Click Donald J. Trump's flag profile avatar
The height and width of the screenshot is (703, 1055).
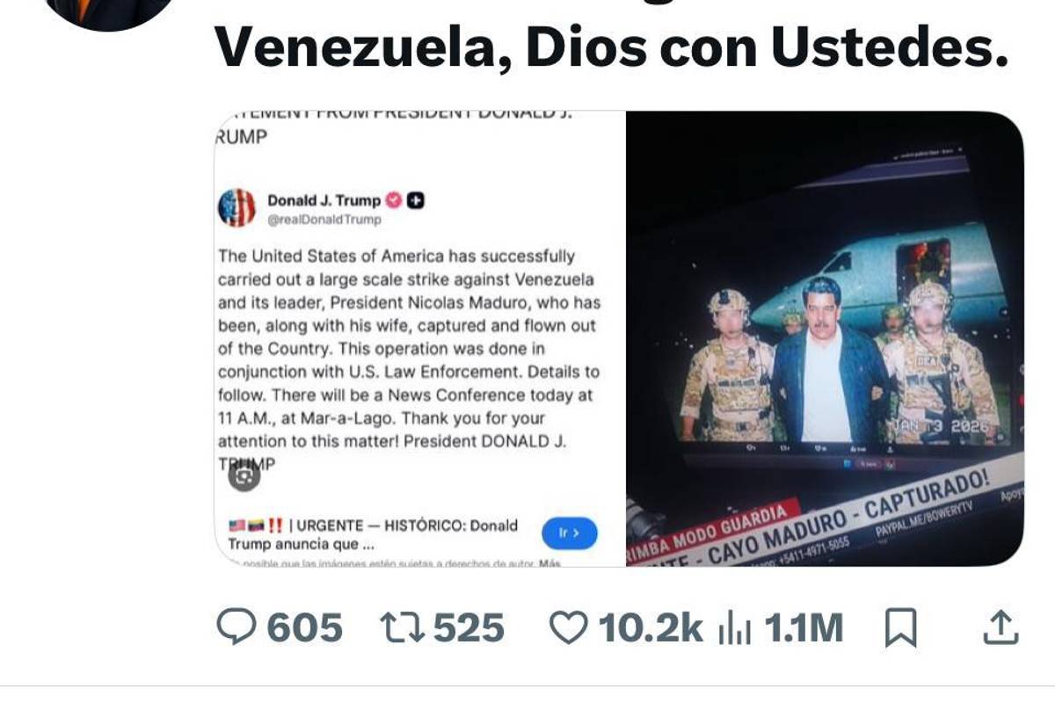point(236,208)
